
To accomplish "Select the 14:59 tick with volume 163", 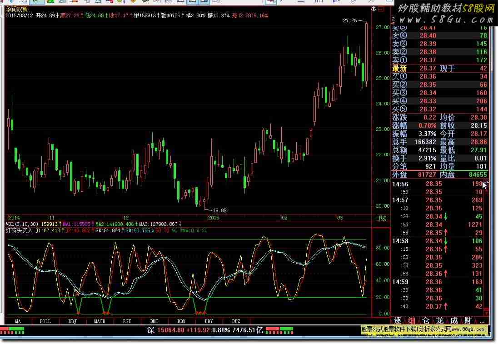I will click(x=438, y=282).
